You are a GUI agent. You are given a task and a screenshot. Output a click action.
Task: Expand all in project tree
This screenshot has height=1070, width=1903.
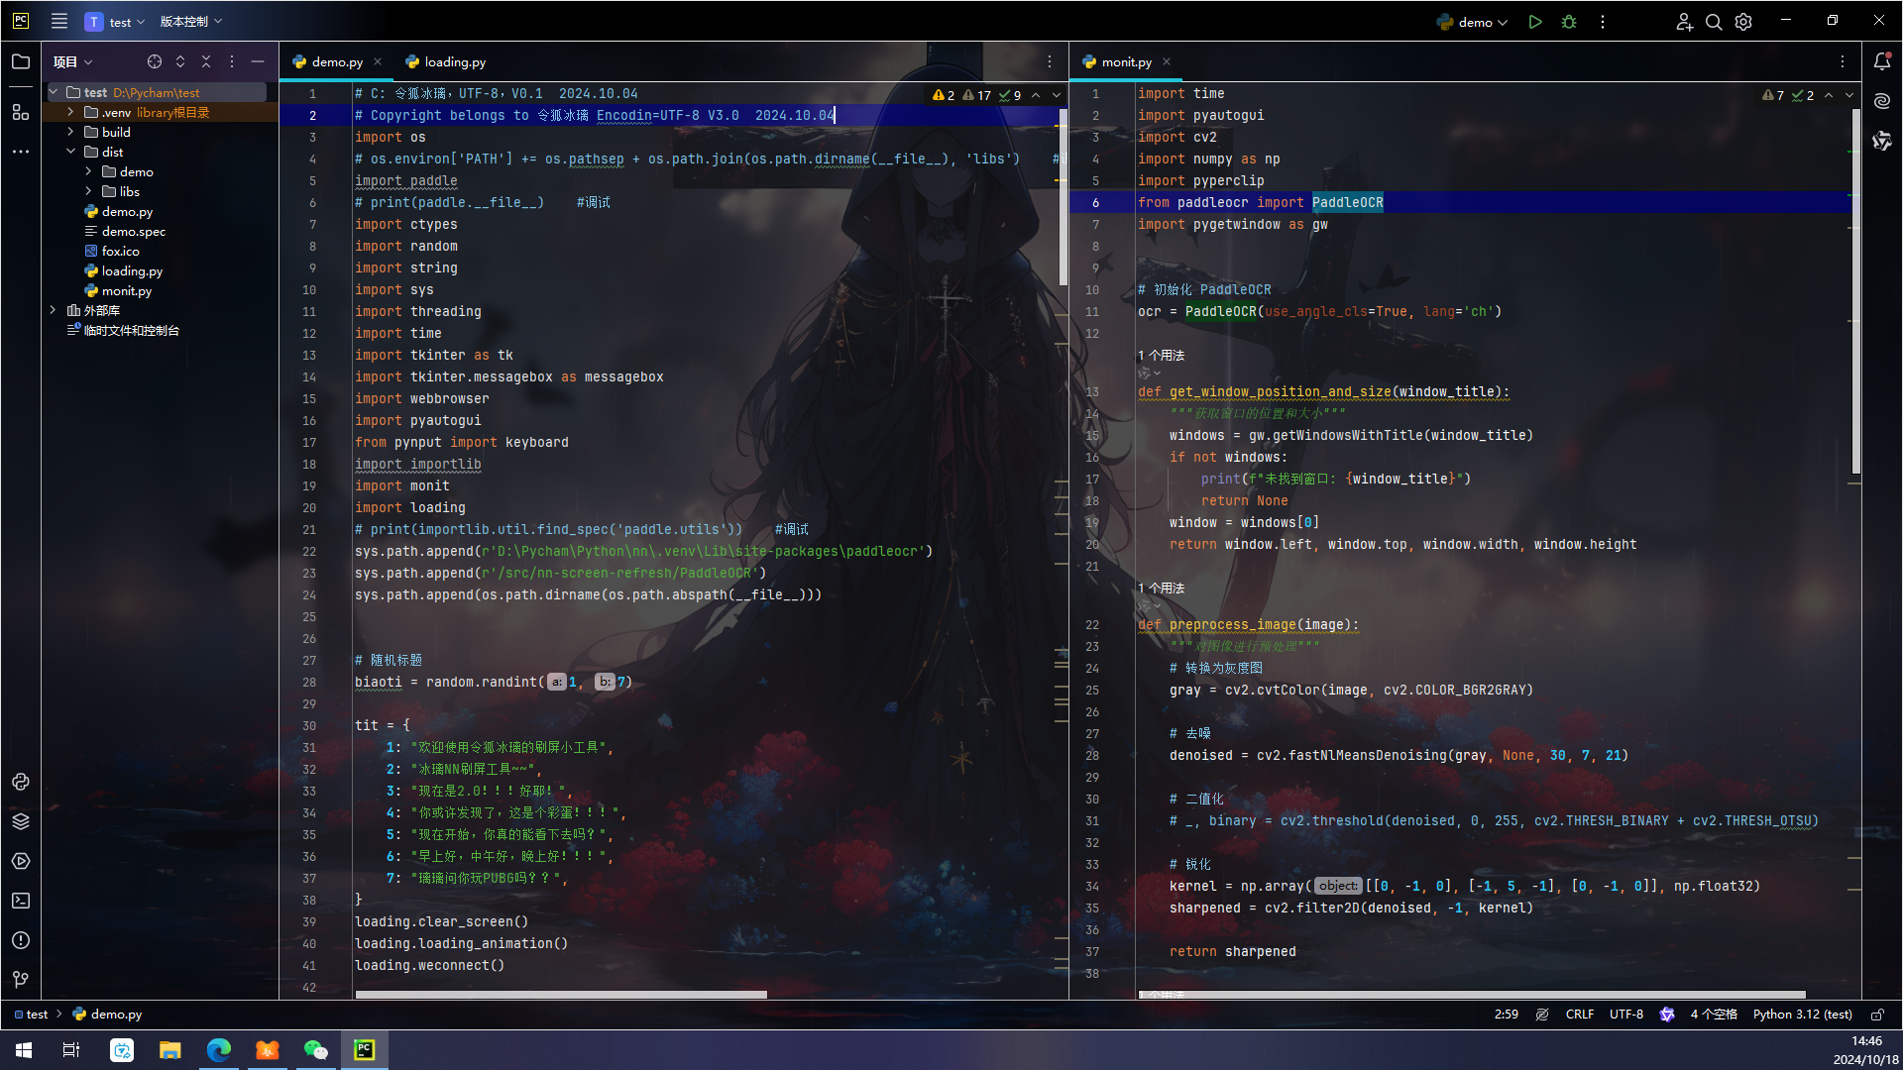pos(180,61)
